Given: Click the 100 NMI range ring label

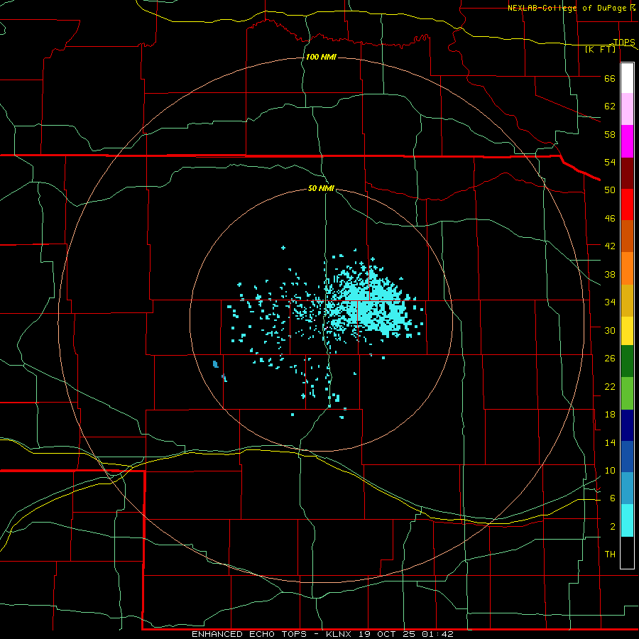Looking at the screenshot, I should pyautogui.click(x=321, y=57).
